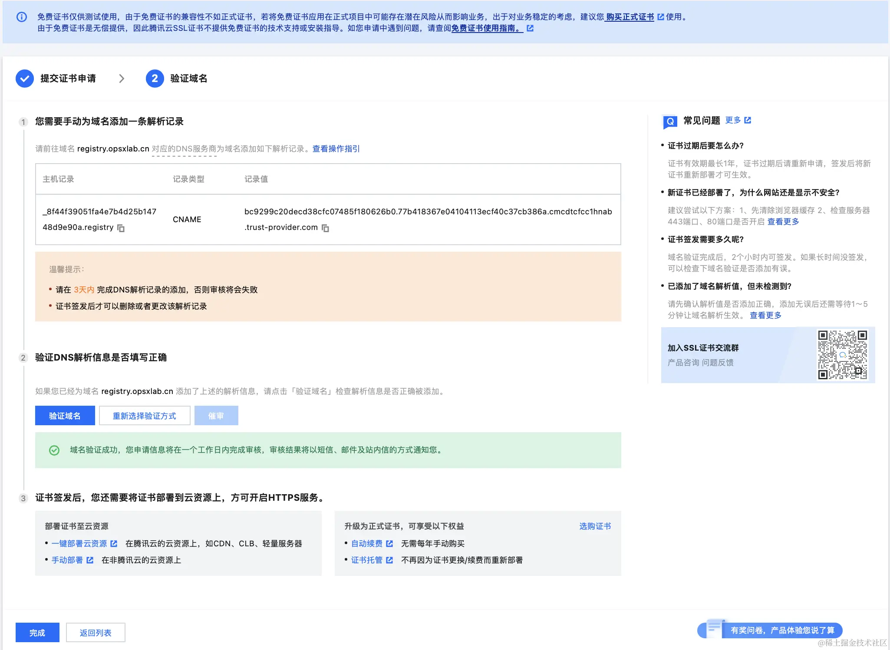Viewport: 890px width, 650px height.
Task: Click the SSL group QR code image
Action: (841, 355)
